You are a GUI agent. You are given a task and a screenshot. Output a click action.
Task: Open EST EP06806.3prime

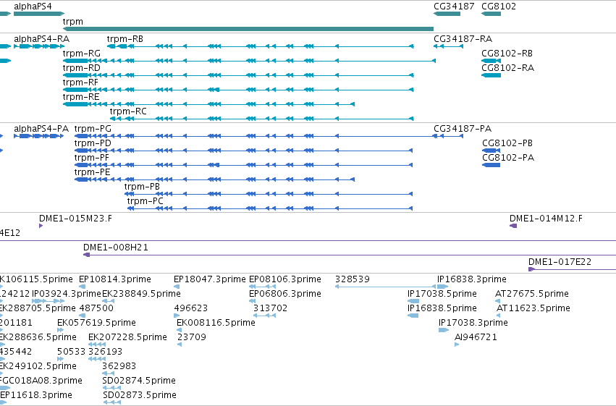click(285, 294)
